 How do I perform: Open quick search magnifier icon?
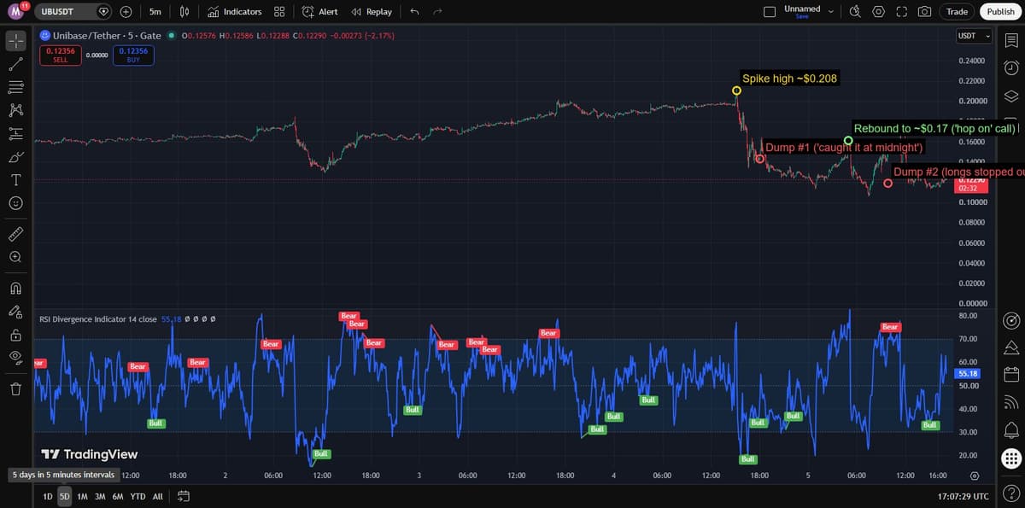(x=856, y=12)
